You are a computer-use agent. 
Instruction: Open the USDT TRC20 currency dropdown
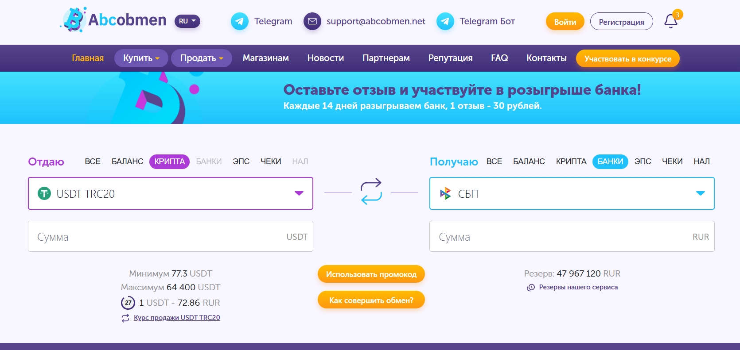point(171,193)
